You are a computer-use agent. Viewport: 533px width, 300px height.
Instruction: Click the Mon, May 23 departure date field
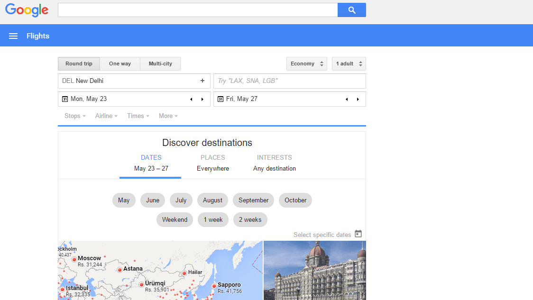click(134, 99)
